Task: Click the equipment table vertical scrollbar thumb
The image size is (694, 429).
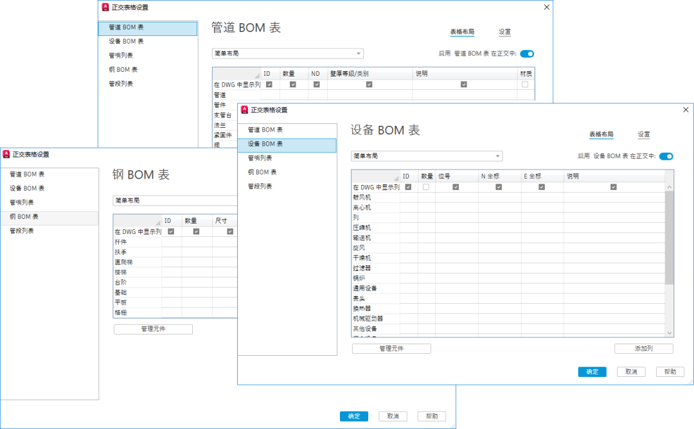Action: point(669,238)
